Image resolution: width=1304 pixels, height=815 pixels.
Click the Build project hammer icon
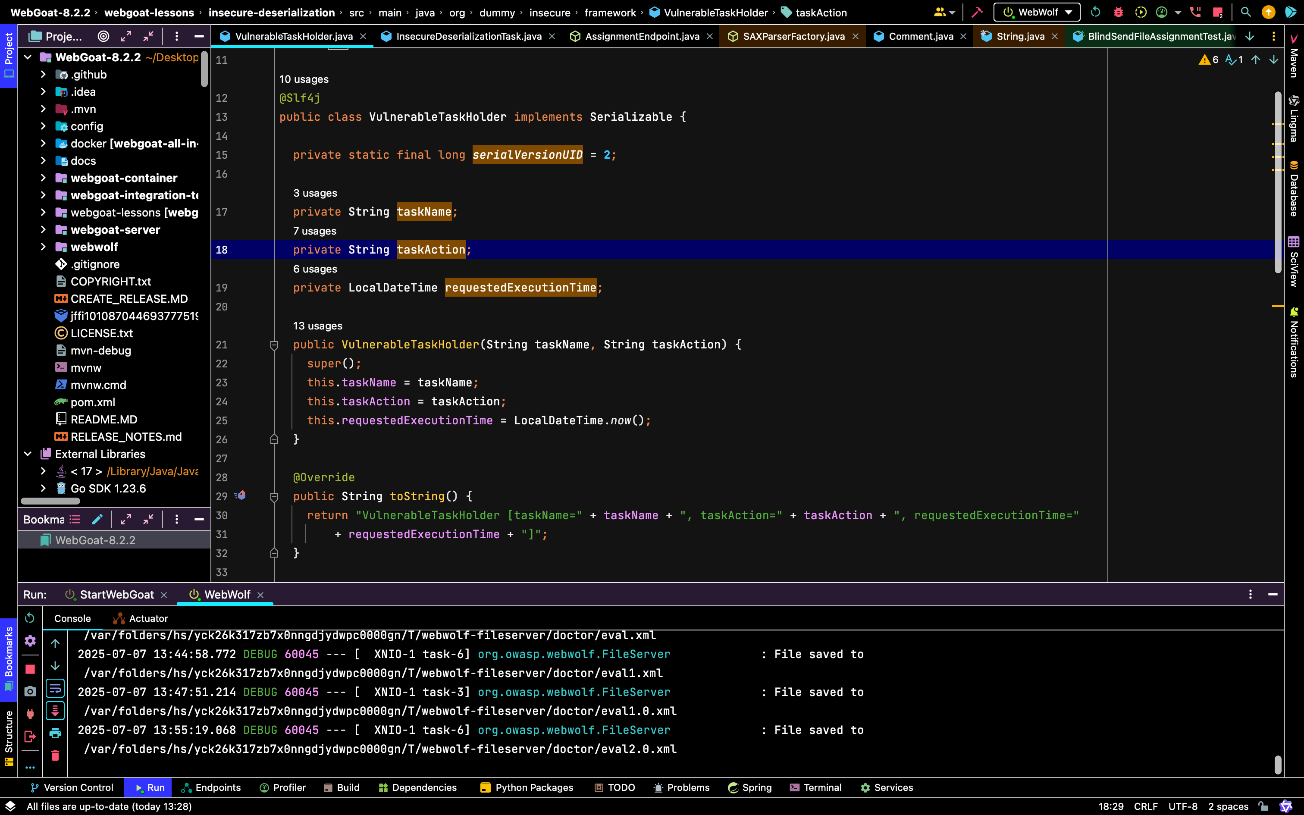pyautogui.click(x=977, y=12)
